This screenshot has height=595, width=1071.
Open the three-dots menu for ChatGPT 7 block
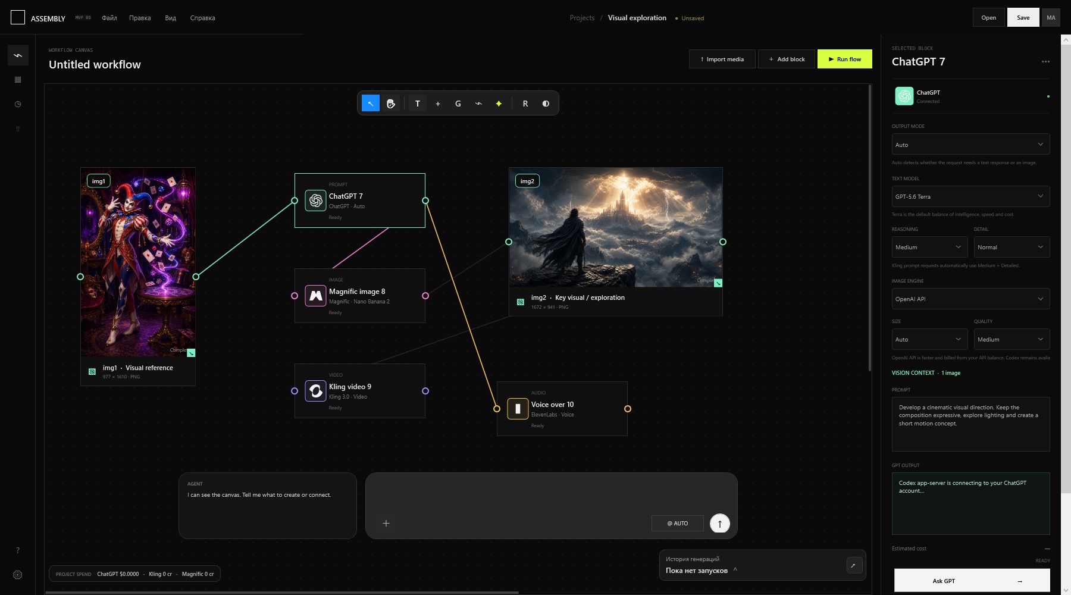1045,62
